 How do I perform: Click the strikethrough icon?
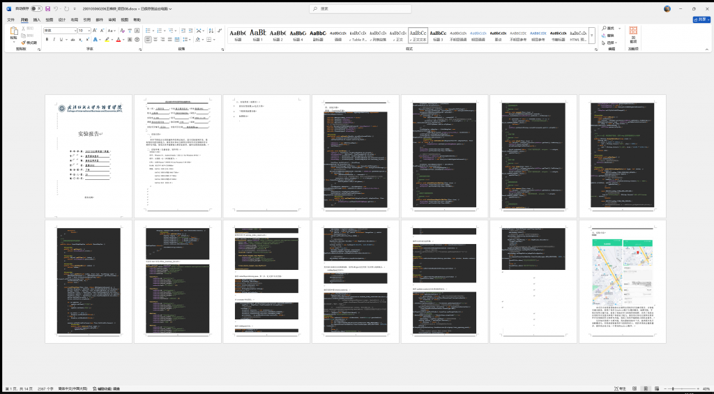pyautogui.click(x=72, y=40)
